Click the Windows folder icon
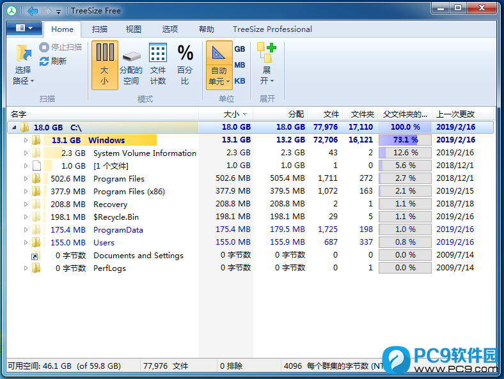This screenshot has width=504, height=379. 36,140
